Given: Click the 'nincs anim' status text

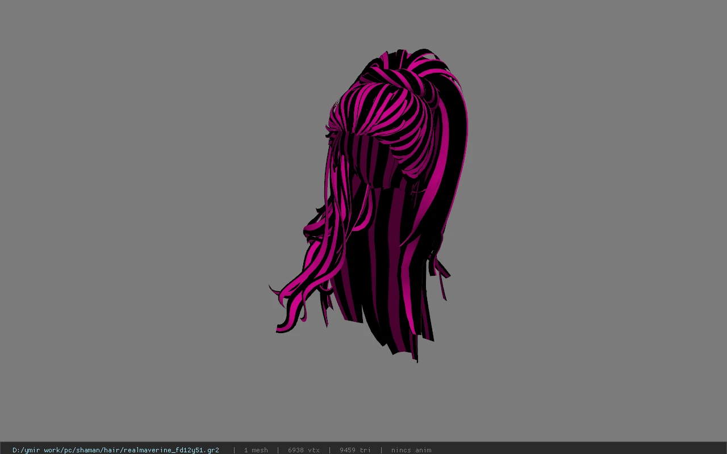Looking at the screenshot, I should point(411,450).
